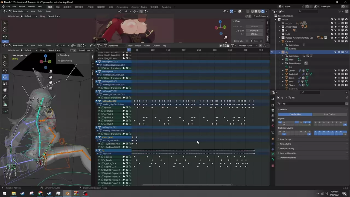Click the hand pan icon in lower viewport

click(x=51, y=77)
